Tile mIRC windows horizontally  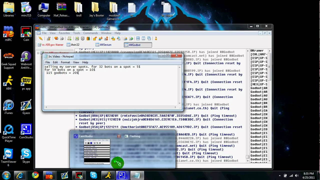138,38
